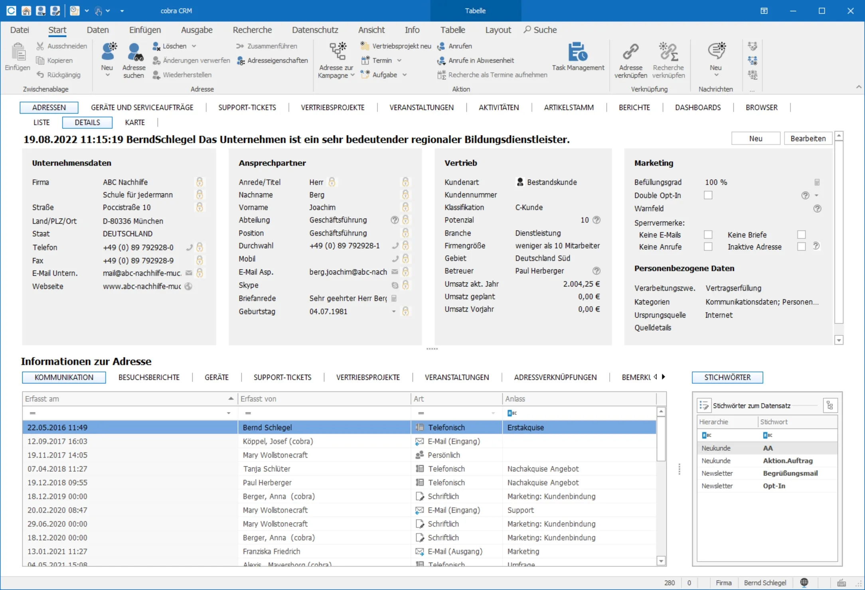This screenshot has width=865, height=590.
Task: Open the Geburtstag date dropdown
Action: pyautogui.click(x=394, y=312)
